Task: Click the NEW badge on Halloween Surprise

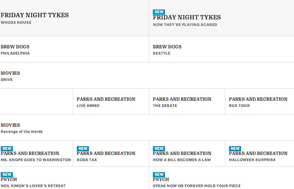Action: coord(235,148)
